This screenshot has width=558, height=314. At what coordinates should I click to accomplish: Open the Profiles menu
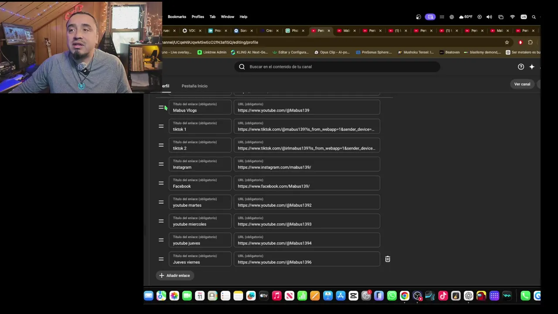197,17
